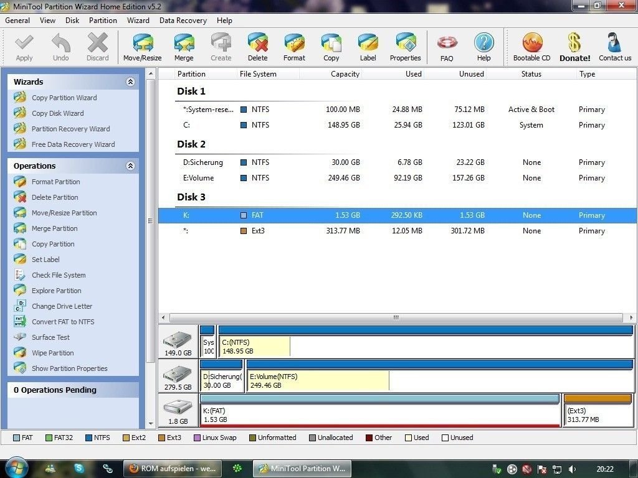Select the Merge toolbar tool
This screenshot has width=638, height=478.
click(184, 47)
